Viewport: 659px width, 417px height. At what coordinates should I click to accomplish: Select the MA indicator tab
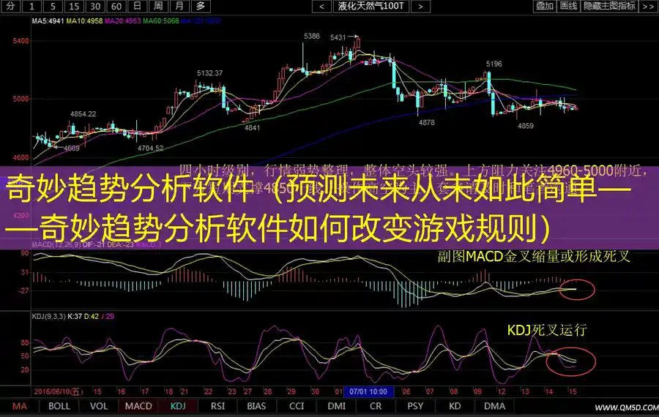[19, 406]
